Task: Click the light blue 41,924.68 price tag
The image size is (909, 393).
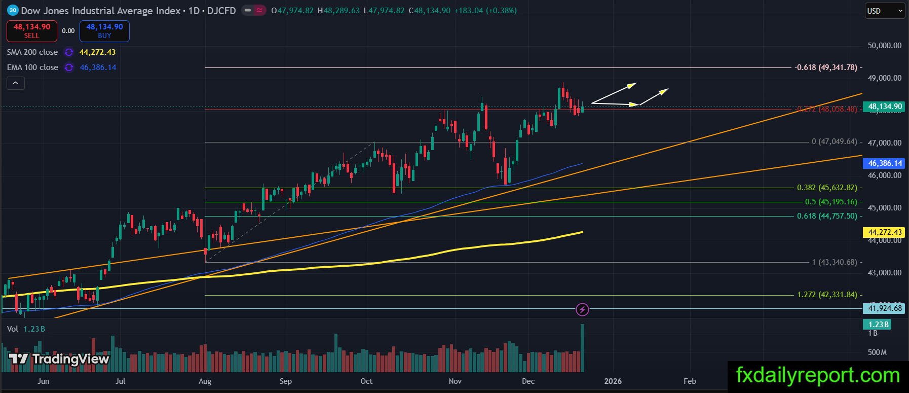Action: tap(885, 308)
